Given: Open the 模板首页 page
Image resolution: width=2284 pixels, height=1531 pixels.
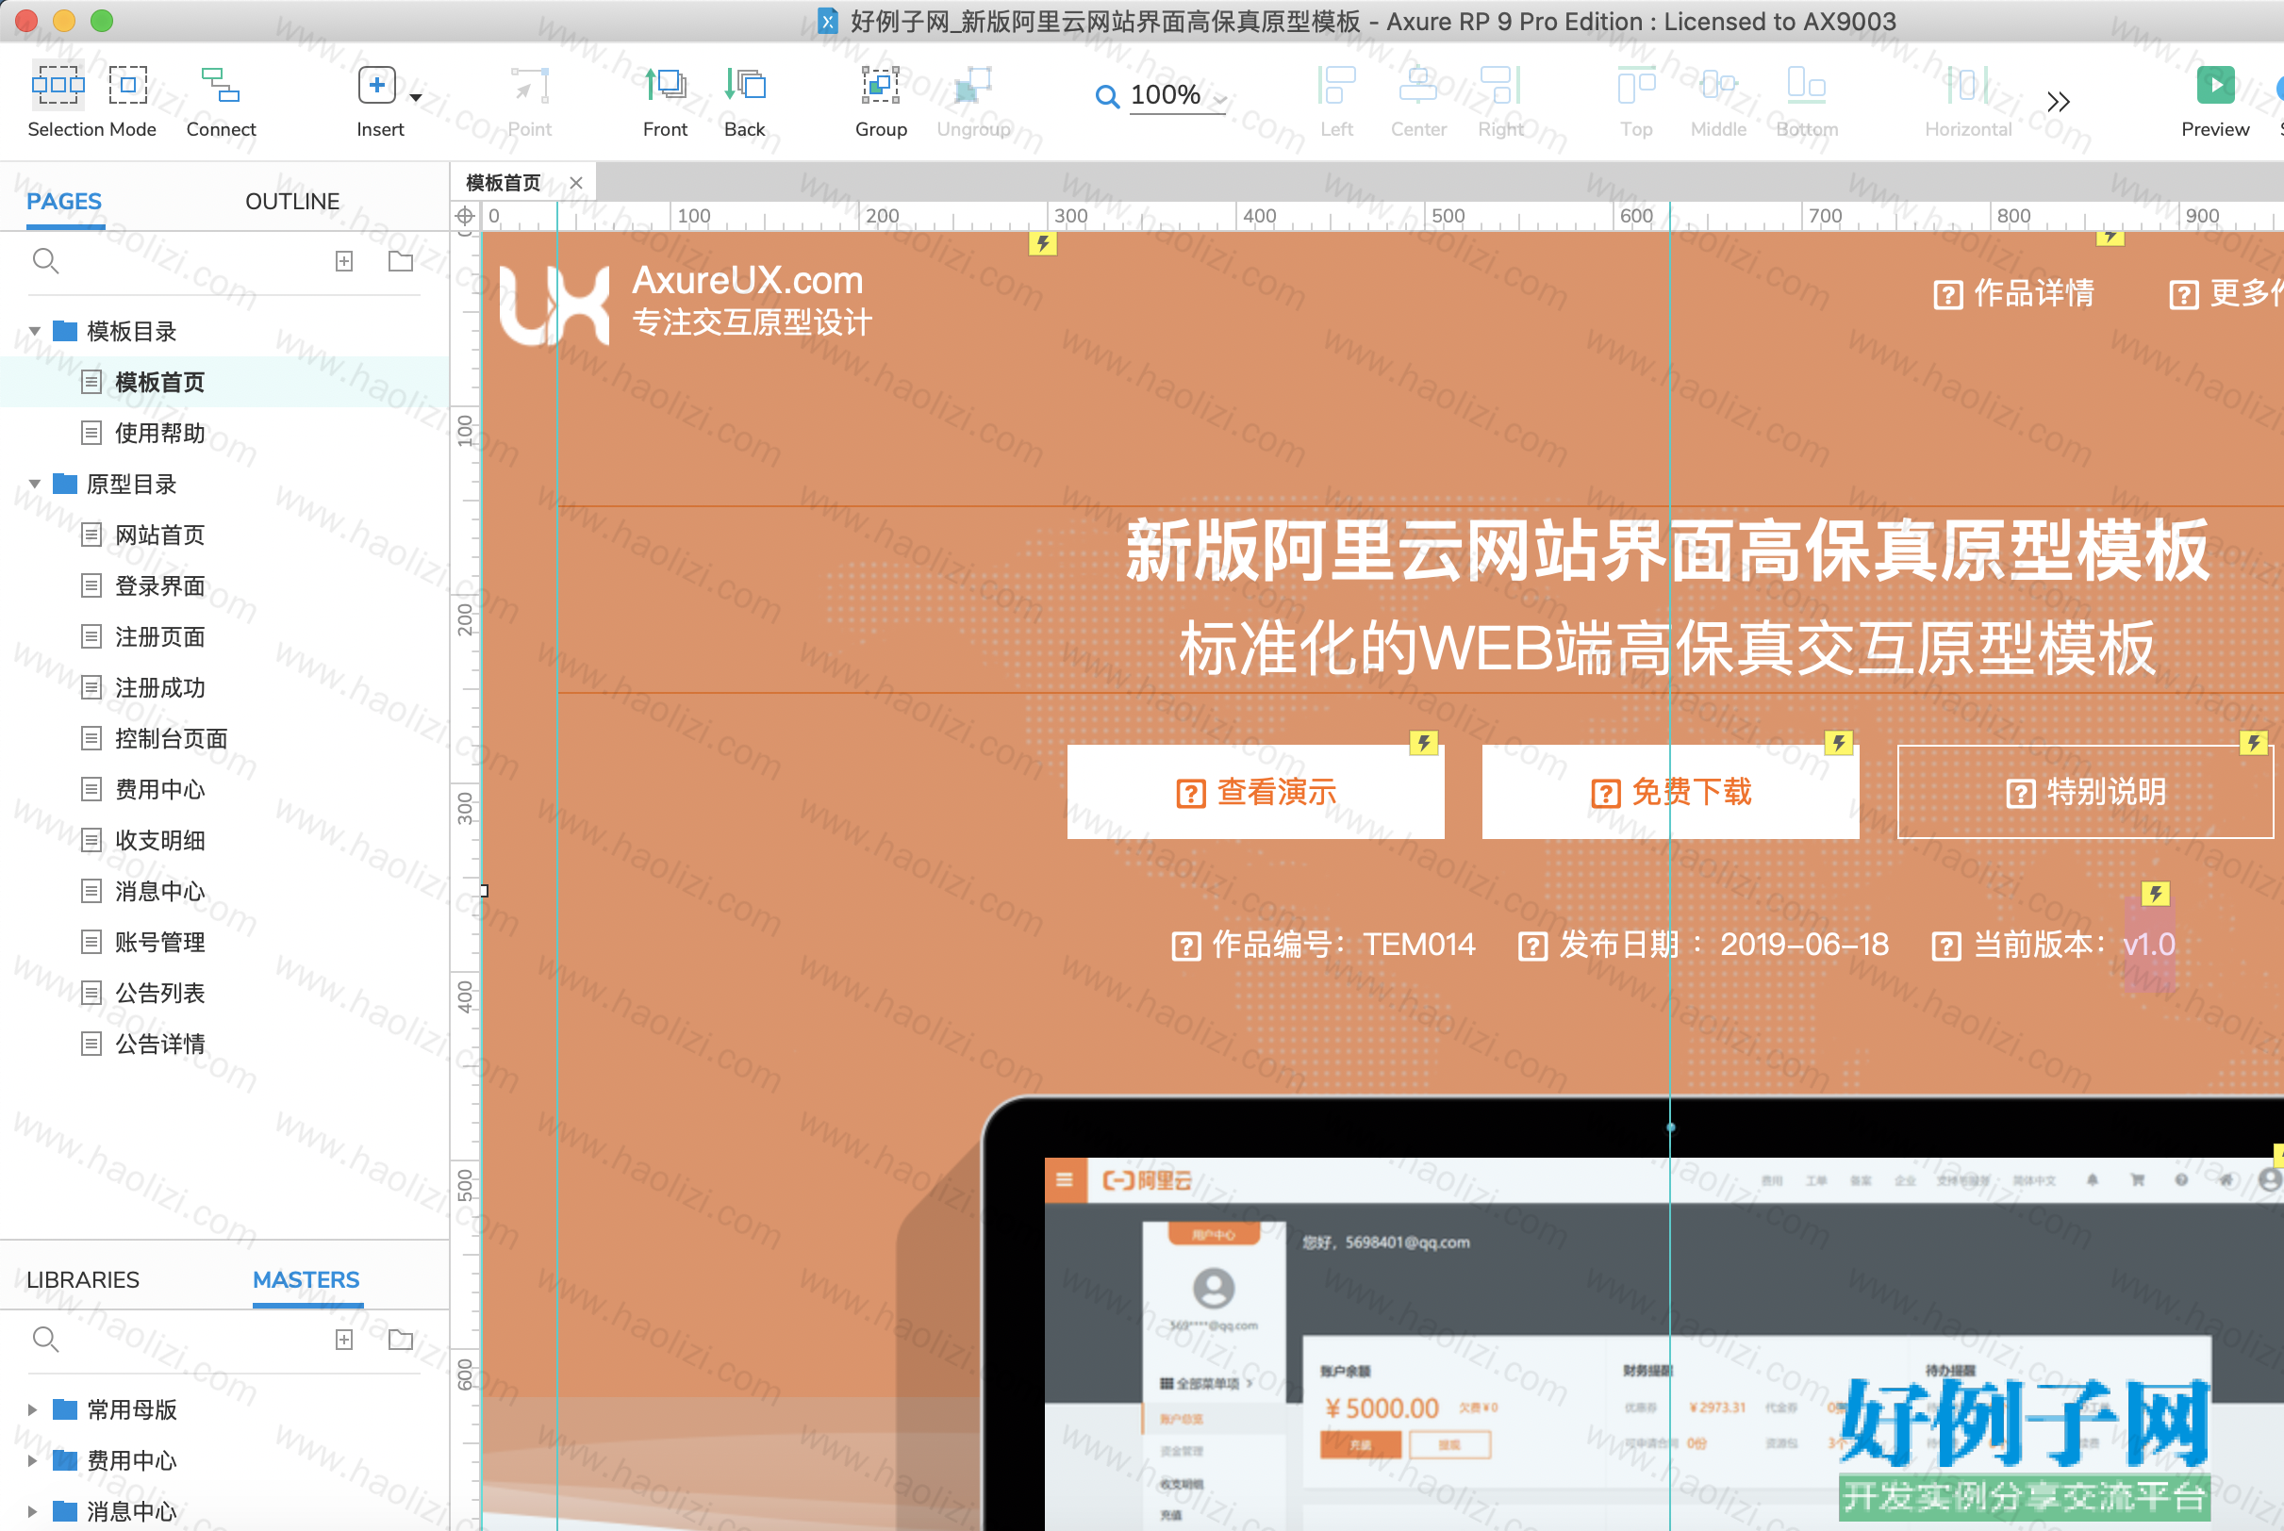Looking at the screenshot, I should coord(159,382).
